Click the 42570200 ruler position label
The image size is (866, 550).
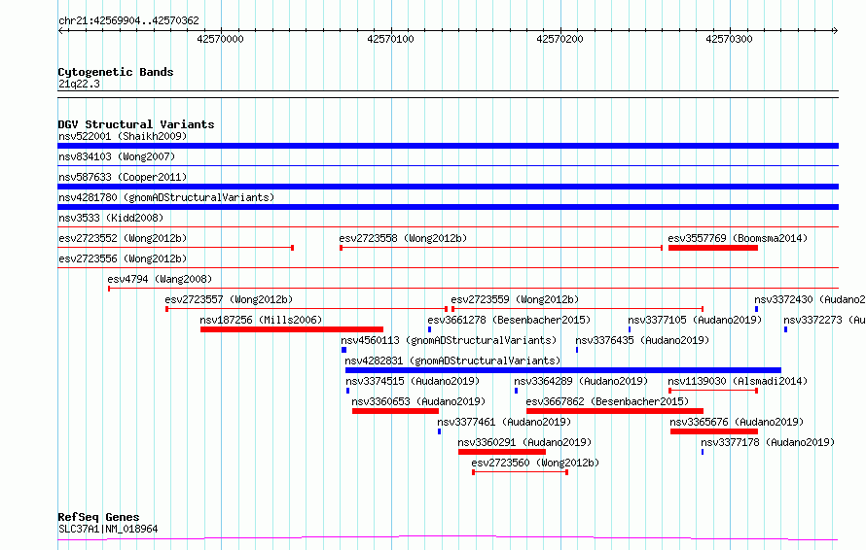coord(559,39)
